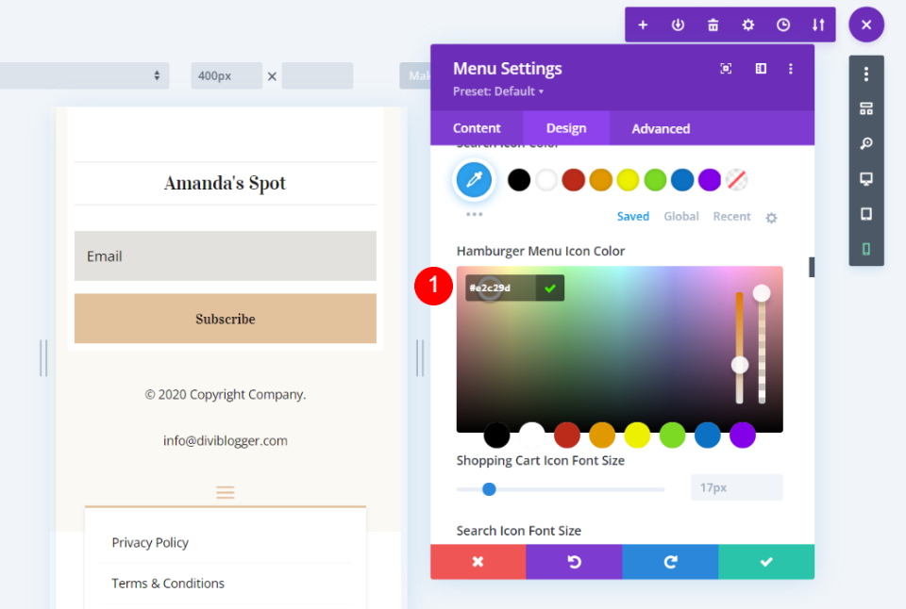This screenshot has height=609, width=906.
Task: Choose black swatch below the hamburger color picker
Action: (497, 436)
